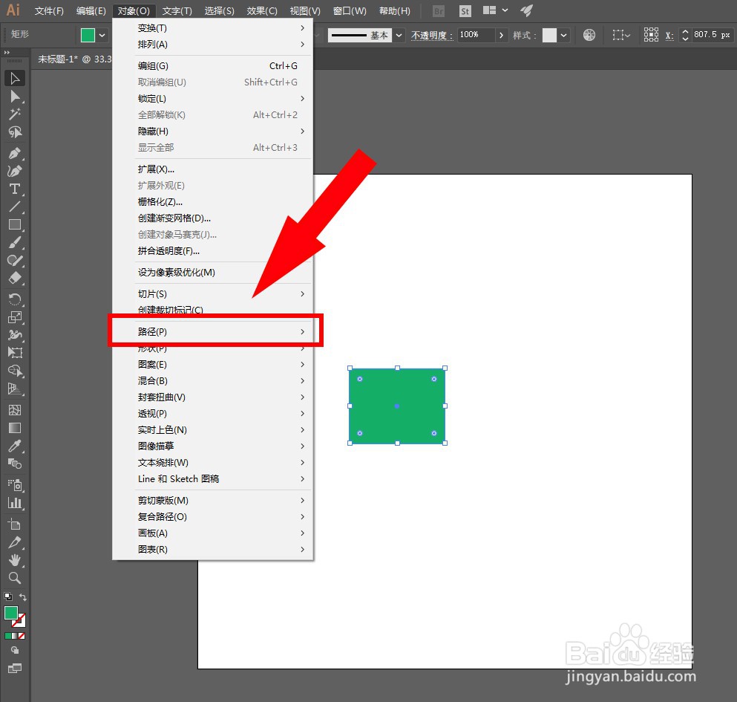
Task: Click the recolor artwork wheel icon
Action: click(589, 35)
